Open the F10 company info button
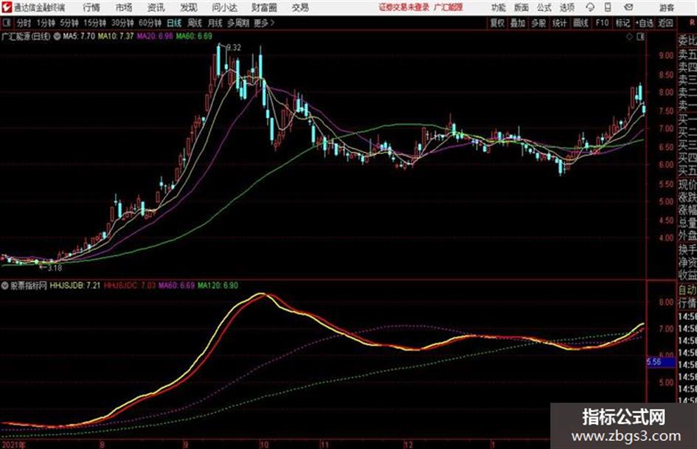 coord(602,23)
